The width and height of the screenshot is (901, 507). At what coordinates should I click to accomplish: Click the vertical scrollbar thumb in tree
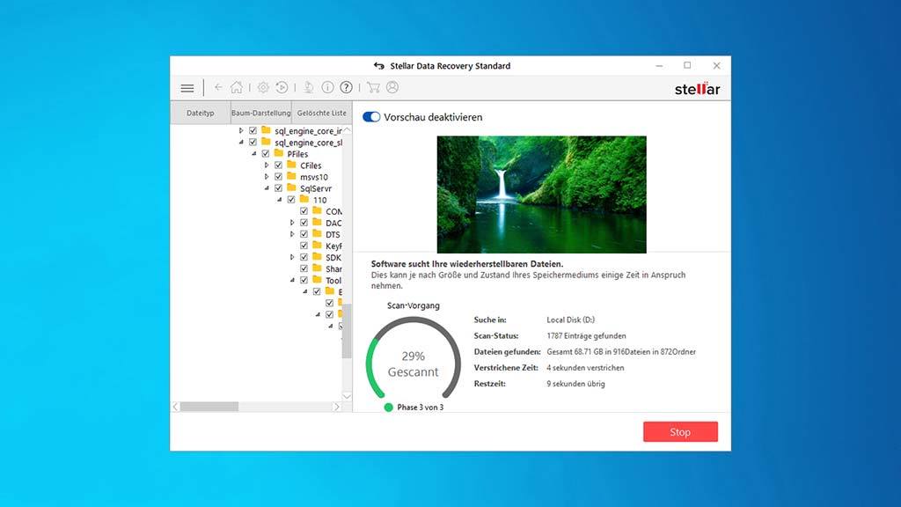(x=347, y=330)
